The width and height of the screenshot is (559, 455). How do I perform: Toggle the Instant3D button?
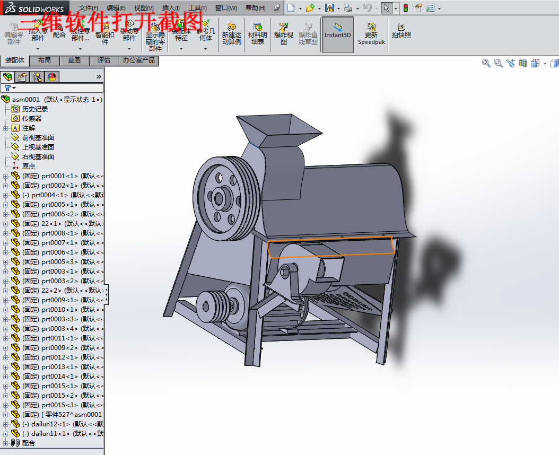(338, 34)
